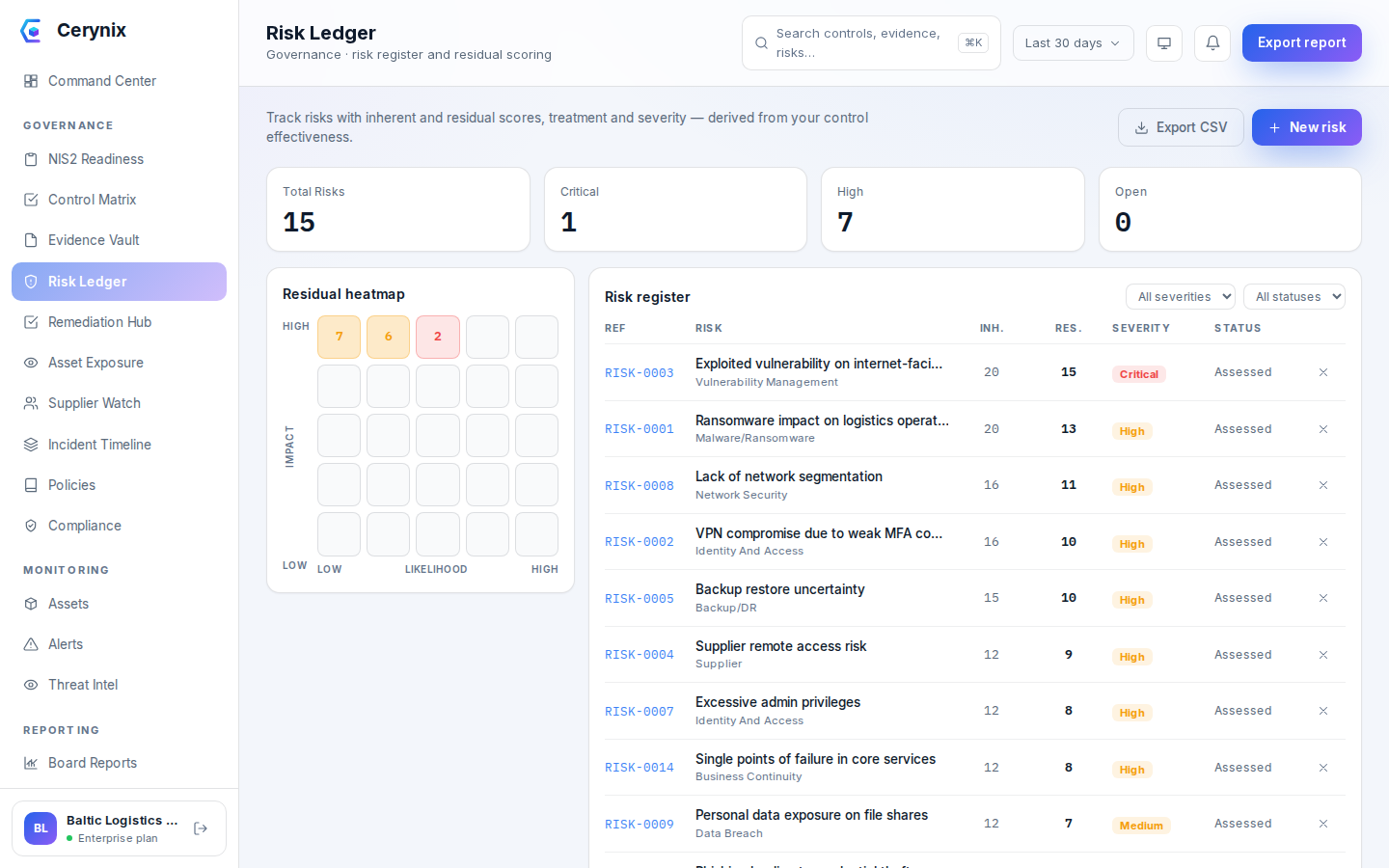Viewport: 1389px width, 868px height.
Task: Open Threat Intel page
Action: pyautogui.click(x=119, y=685)
